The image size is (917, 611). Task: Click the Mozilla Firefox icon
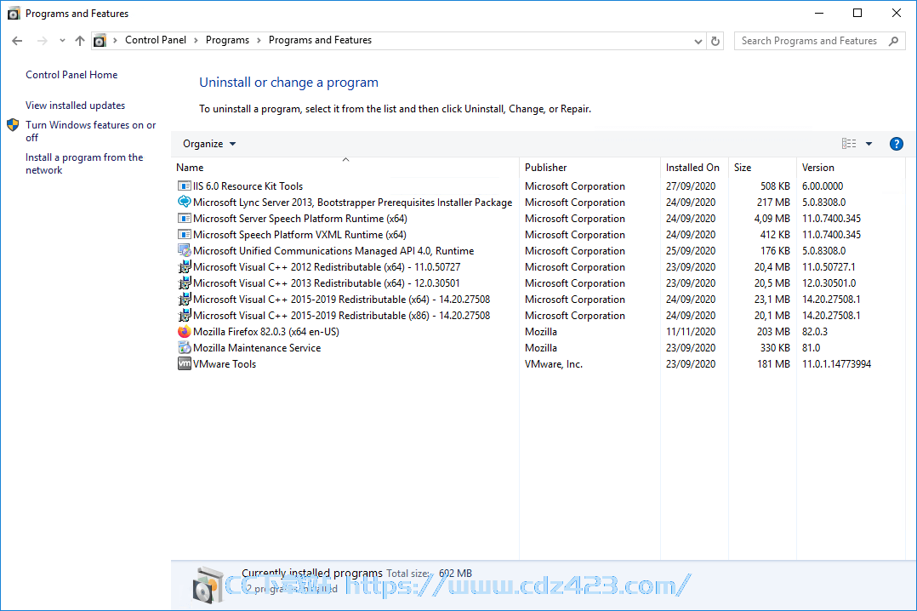tap(185, 331)
